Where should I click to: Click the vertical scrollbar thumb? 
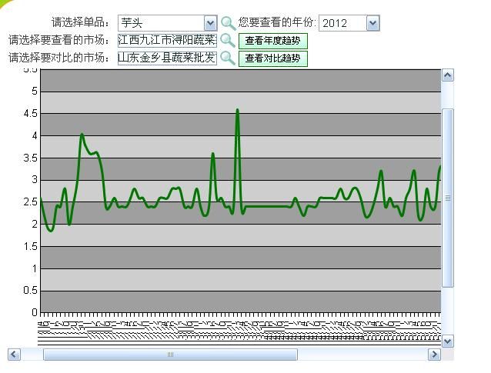pos(448,198)
